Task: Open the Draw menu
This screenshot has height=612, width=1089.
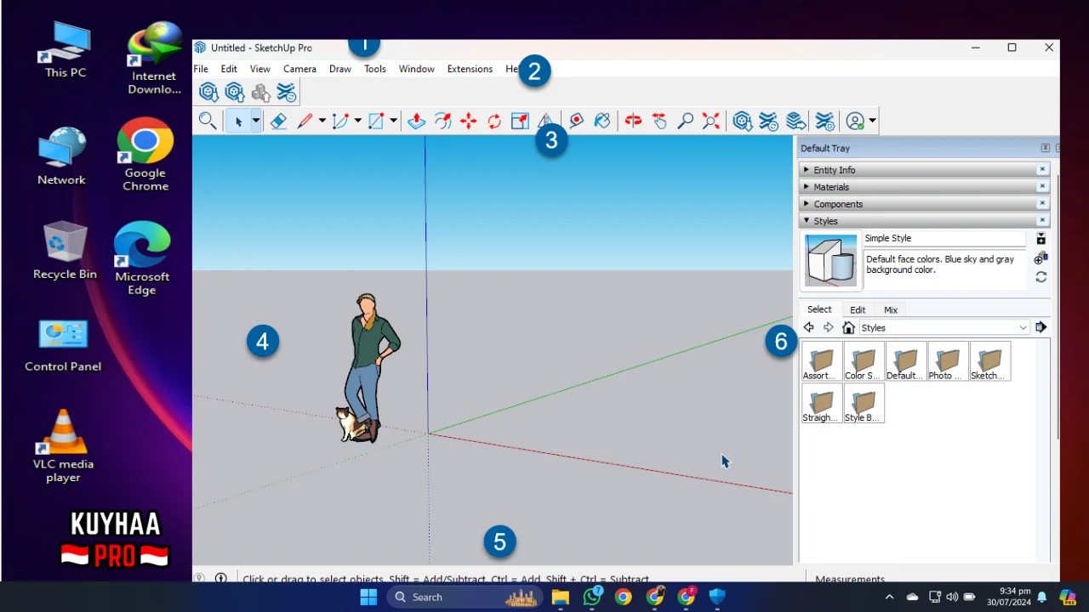Action: coord(340,69)
